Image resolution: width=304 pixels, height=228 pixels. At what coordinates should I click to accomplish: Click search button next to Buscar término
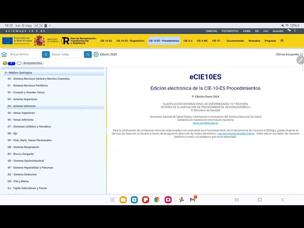tap(46, 55)
